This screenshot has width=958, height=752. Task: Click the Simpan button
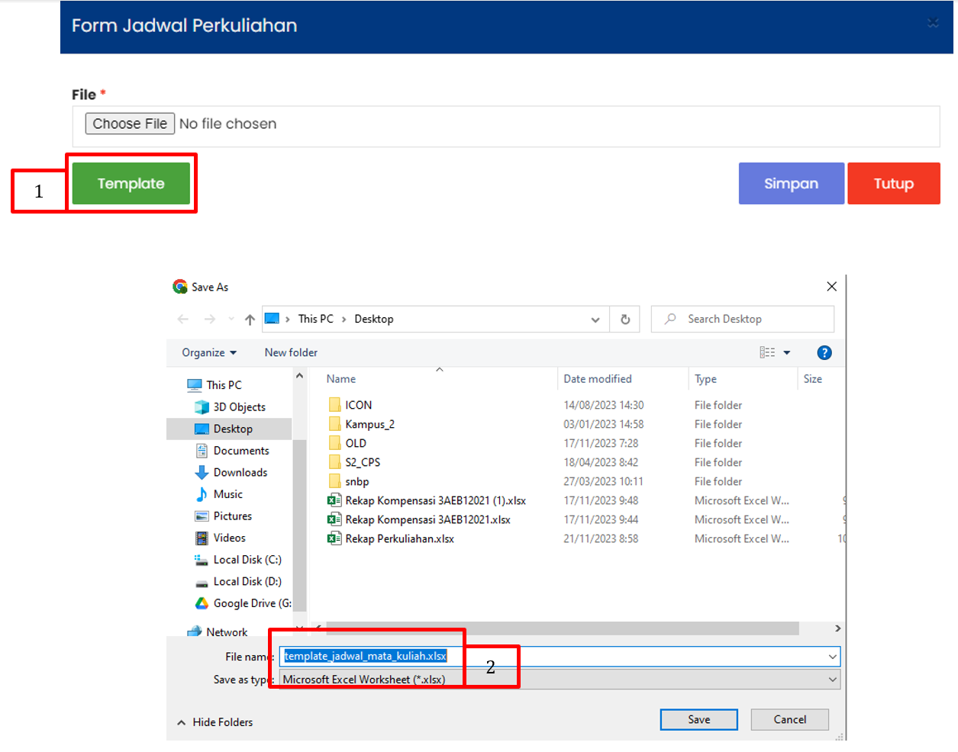click(x=791, y=183)
